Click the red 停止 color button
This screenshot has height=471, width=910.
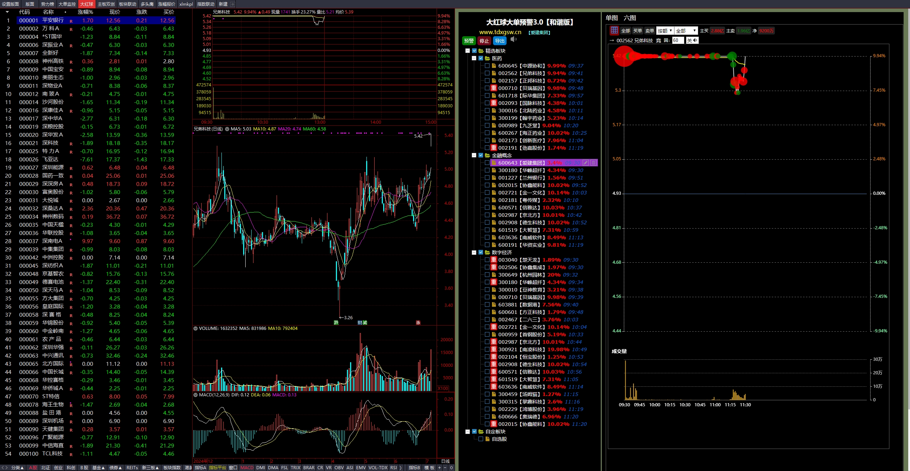click(484, 41)
